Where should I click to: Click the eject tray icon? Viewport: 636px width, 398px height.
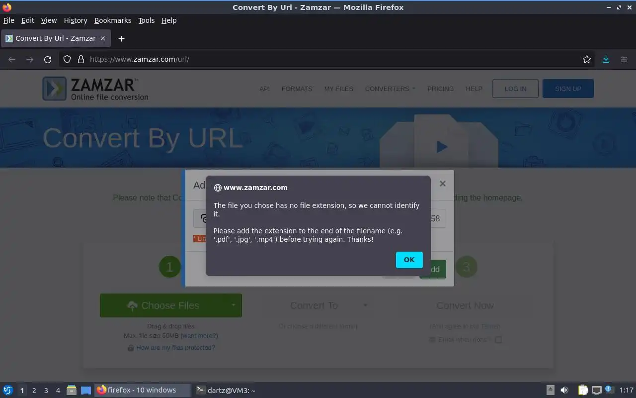coord(550,390)
